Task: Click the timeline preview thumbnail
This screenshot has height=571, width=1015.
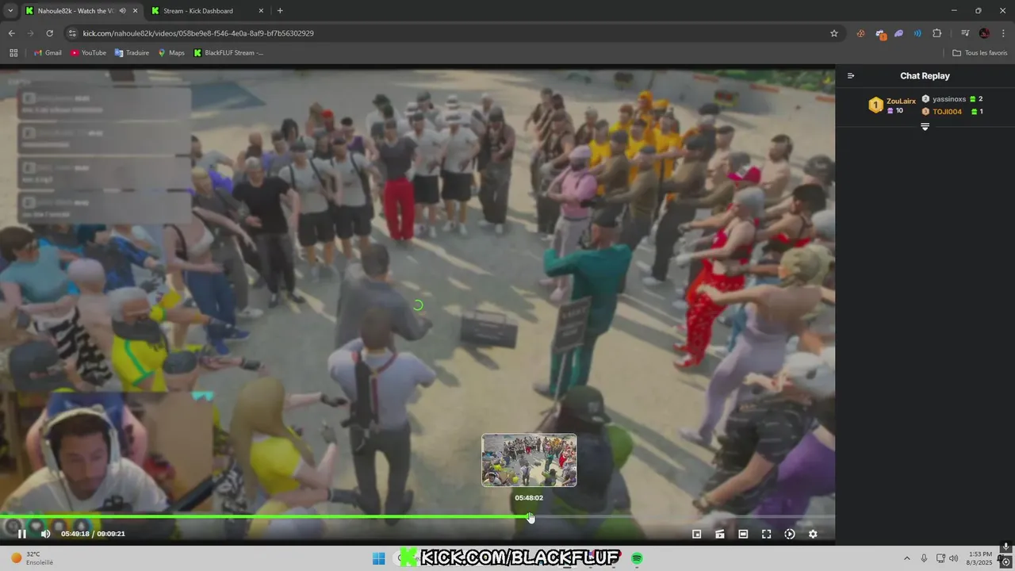Action: coord(529,460)
